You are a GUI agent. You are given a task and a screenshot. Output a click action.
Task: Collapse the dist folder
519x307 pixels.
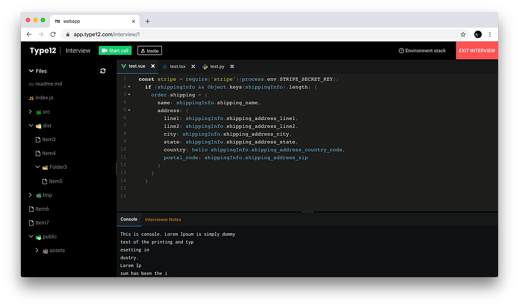click(31, 126)
